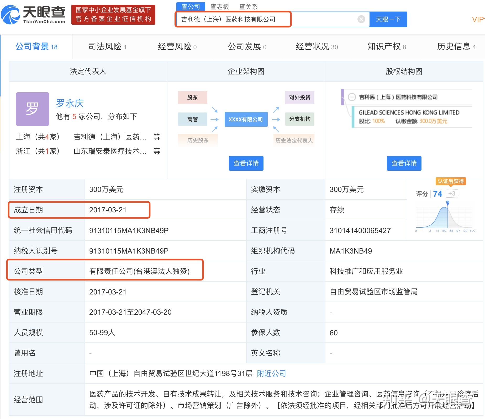Image resolution: width=485 pixels, height=419 pixels.
Task: Select the registered address 世纪大道1198号31层
Action: (219, 373)
